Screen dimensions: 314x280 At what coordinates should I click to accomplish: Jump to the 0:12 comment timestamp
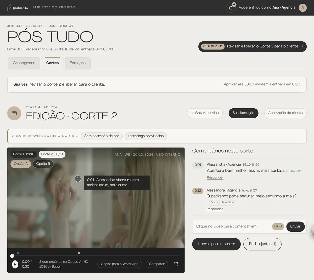pyautogui.click(x=198, y=191)
